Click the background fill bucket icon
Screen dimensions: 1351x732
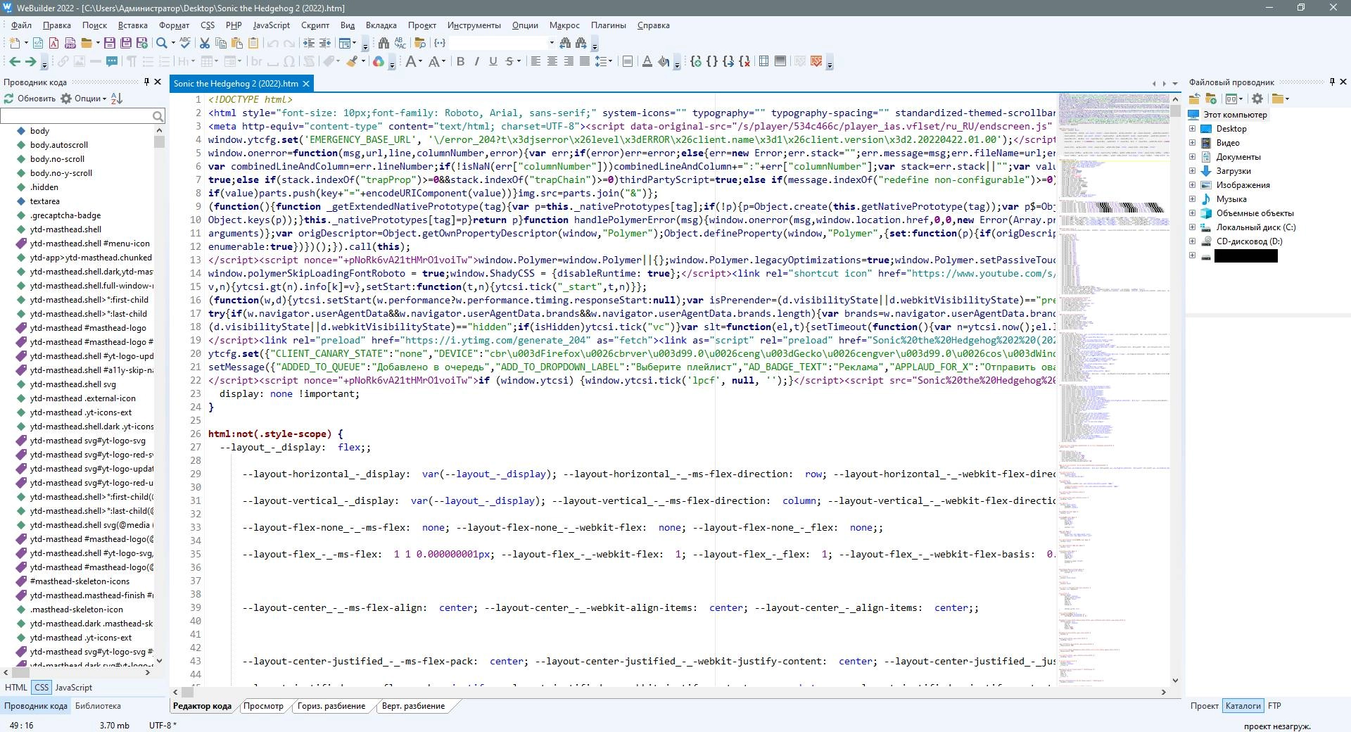(664, 61)
